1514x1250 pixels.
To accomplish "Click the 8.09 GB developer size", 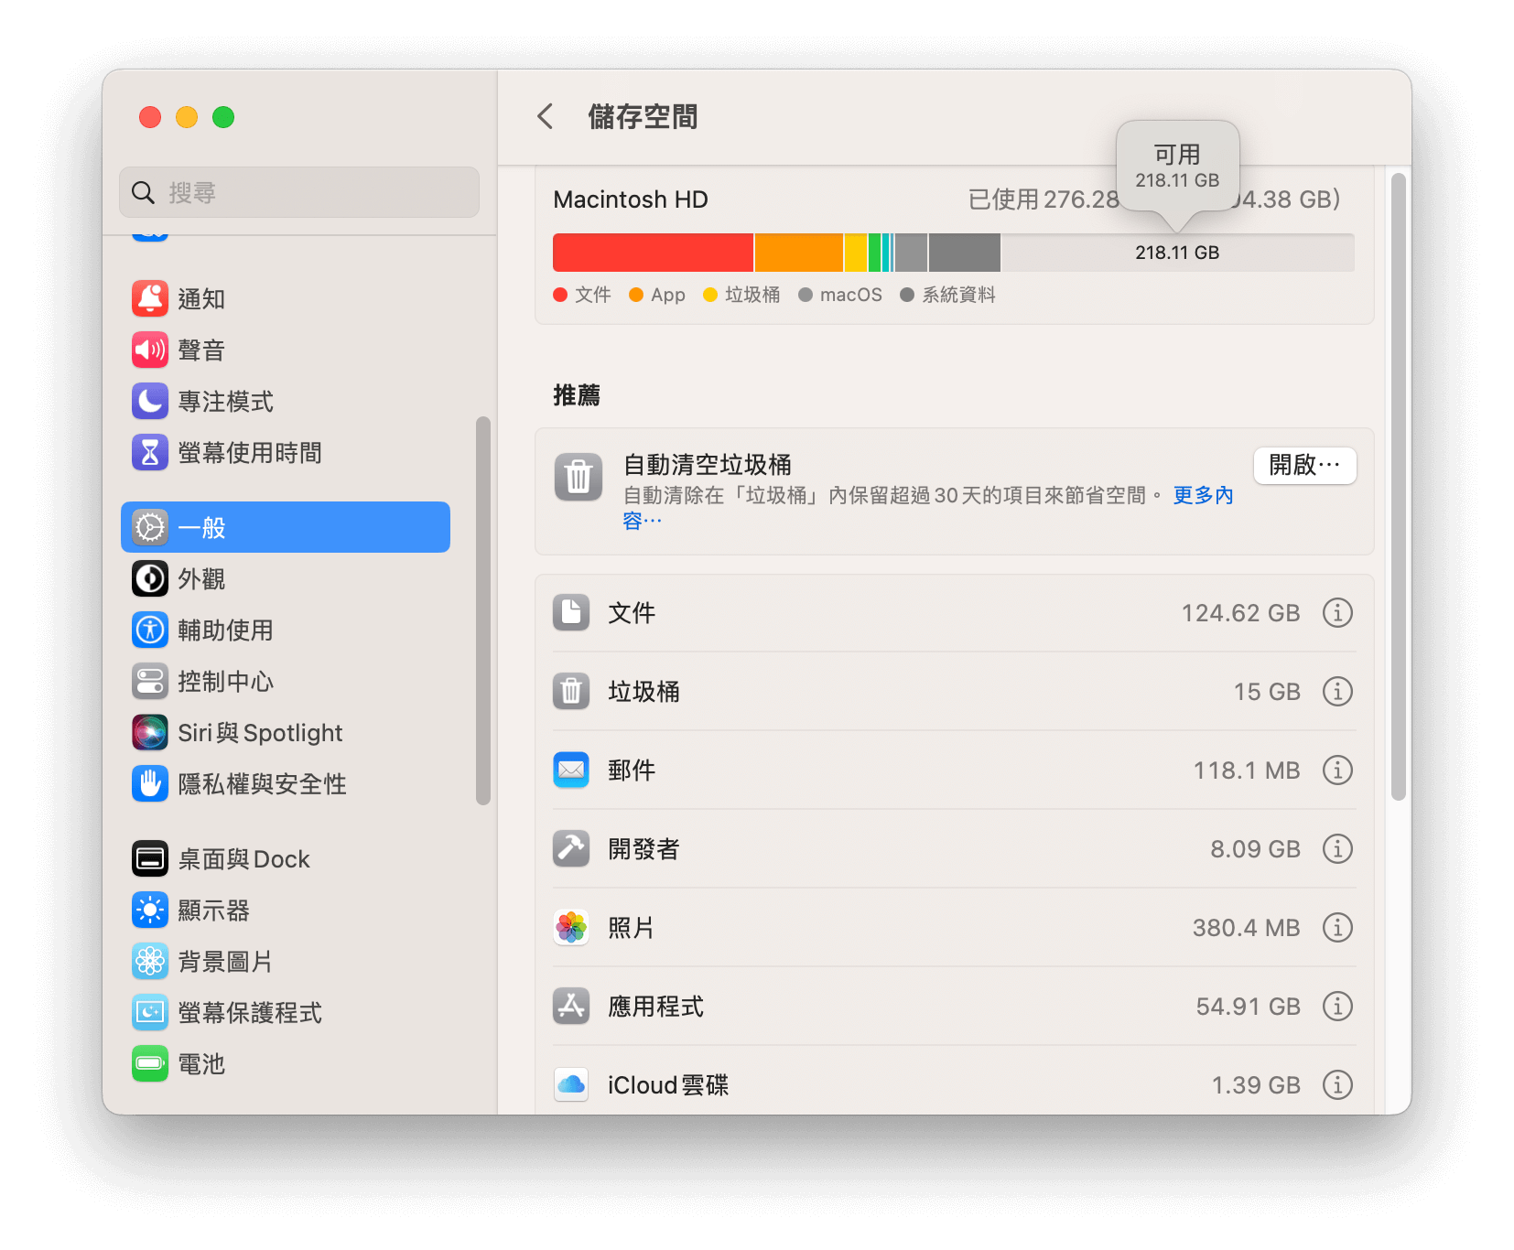I will tap(1255, 849).
